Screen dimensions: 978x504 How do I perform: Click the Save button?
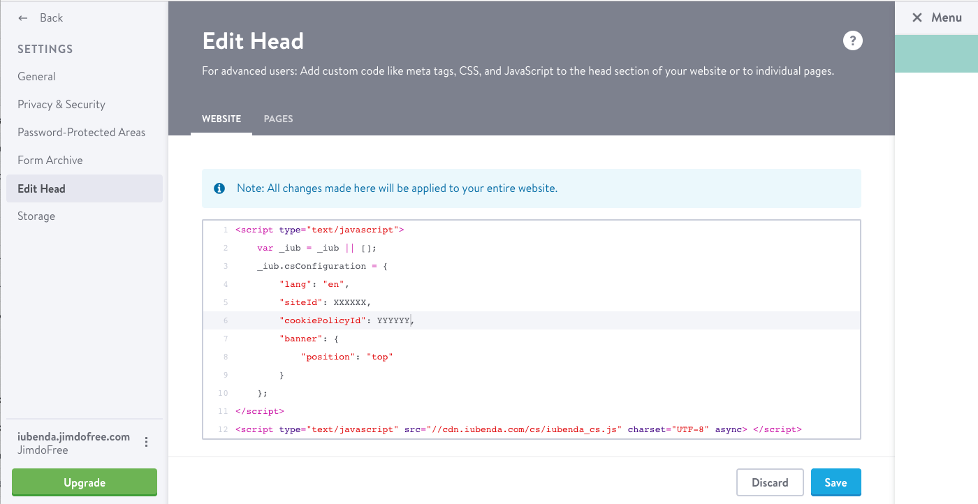click(835, 482)
